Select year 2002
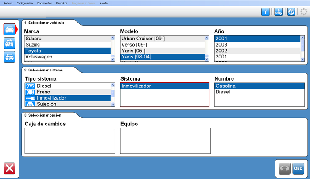Viewport: 310px width, 179px height. (257, 51)
